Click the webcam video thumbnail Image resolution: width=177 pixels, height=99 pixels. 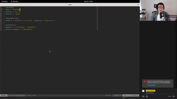158,10
